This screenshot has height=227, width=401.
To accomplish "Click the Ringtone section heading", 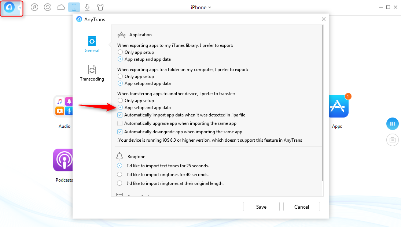I will [x=136, y=157].
